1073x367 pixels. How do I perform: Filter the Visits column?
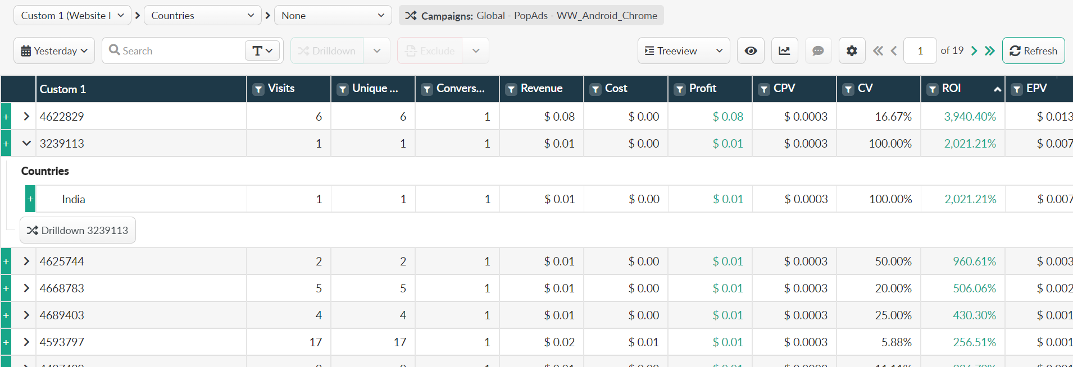[258, 89]
